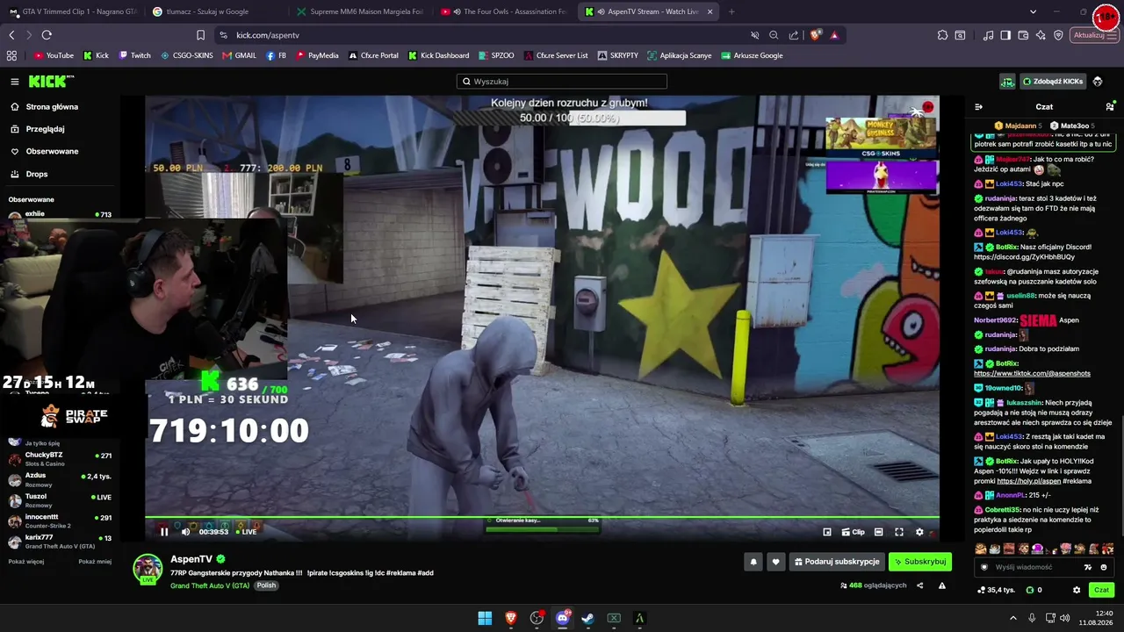Pause the live stream video
Viewport: 1124px width, 632px height.
pos(164,531)
